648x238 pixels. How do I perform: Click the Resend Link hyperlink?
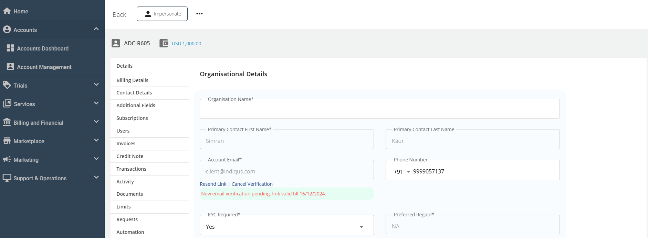[213, 184]
